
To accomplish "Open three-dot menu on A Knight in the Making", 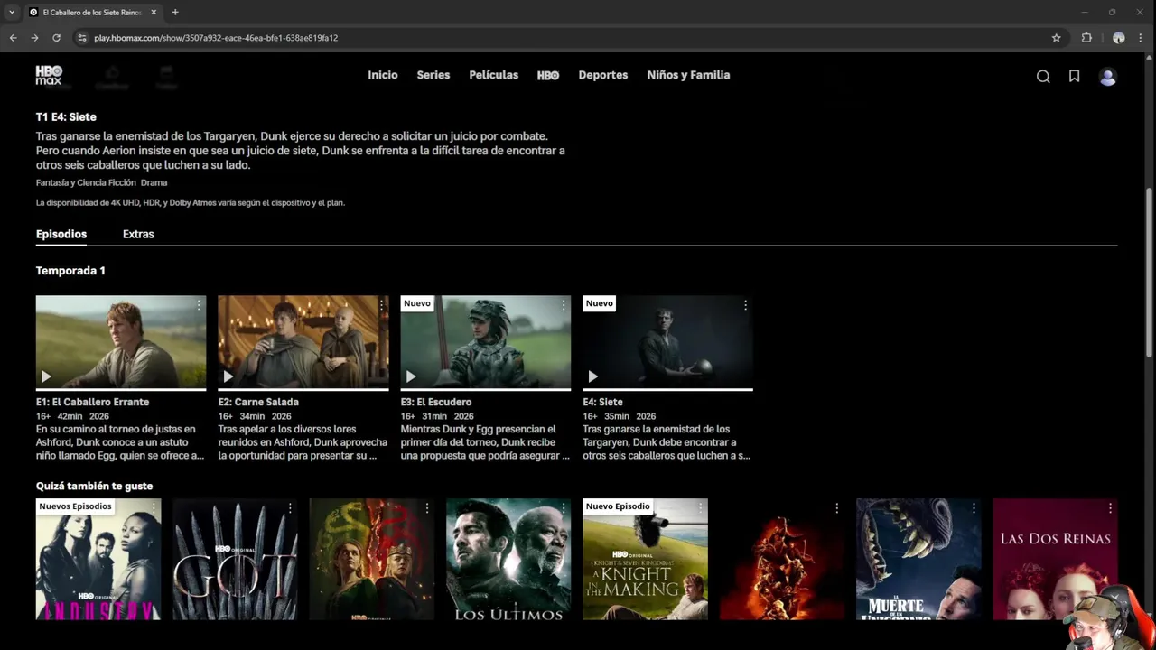I will pyautogui.click(x=700, y=508).
